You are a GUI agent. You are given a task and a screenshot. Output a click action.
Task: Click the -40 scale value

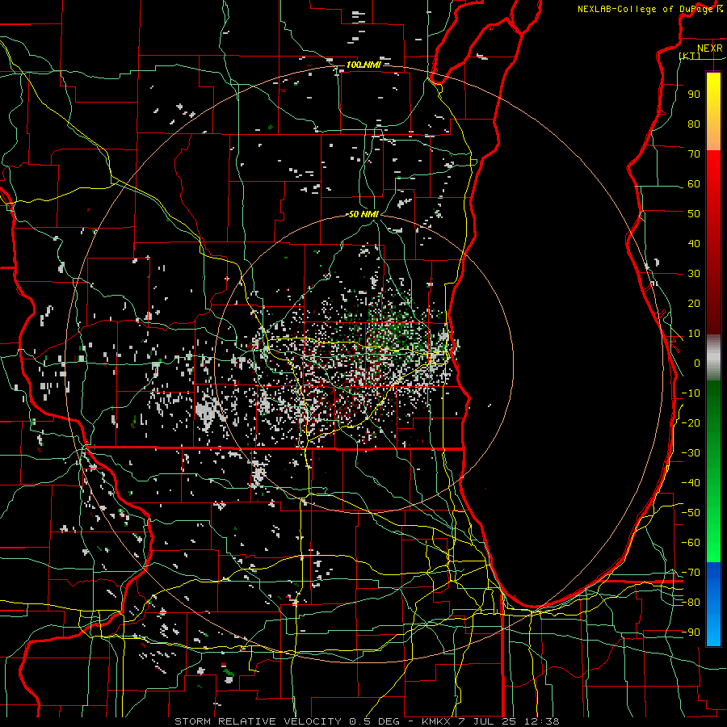tap(691, 483)
